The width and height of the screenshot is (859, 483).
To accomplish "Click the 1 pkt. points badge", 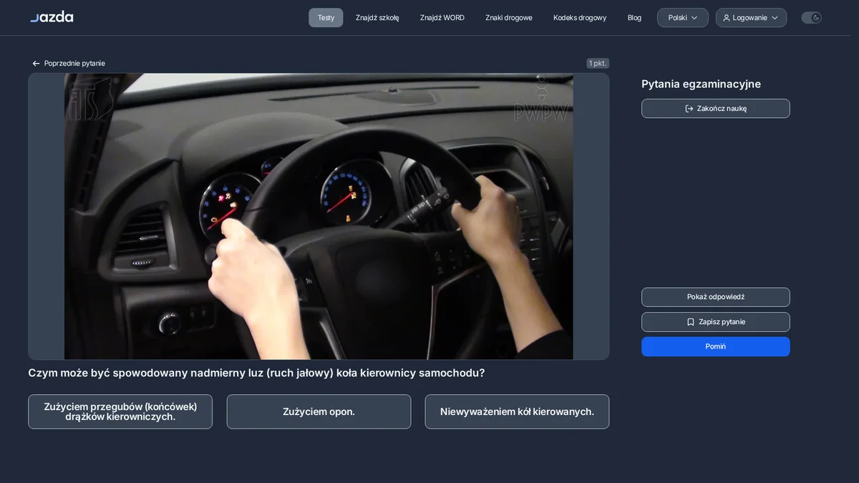I will pos(598,64).
